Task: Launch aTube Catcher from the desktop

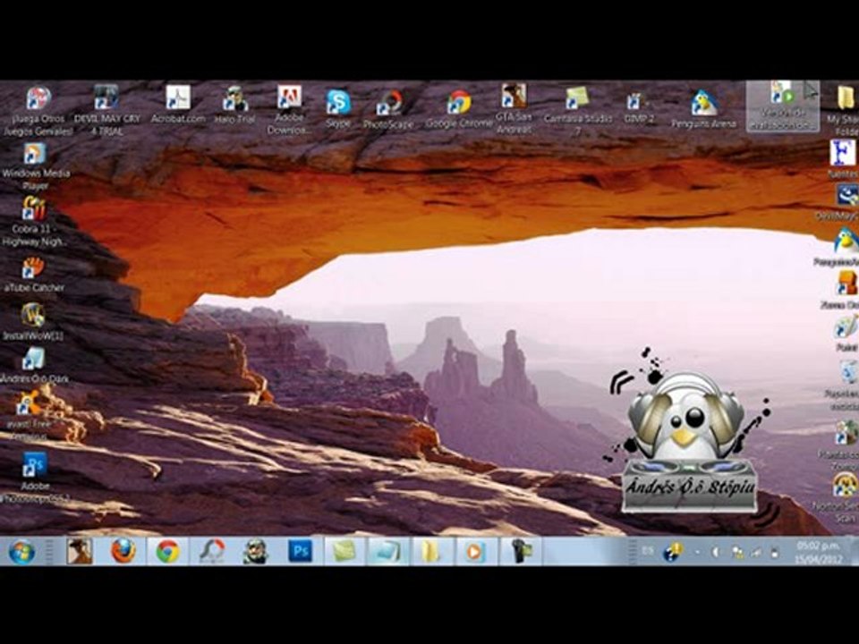Action: click(34, 275)
